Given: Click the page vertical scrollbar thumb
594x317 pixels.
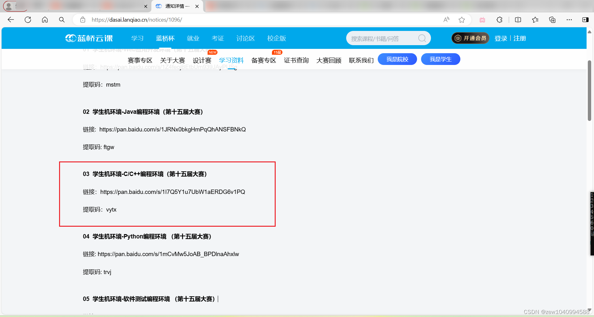Looking at the screenshot, I should [589, 91].
